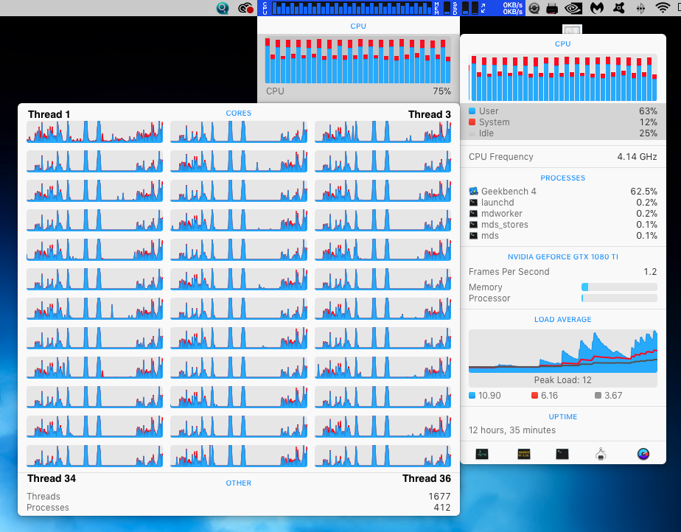Click the circular sync arrows menu bar icon

coord(534,8)
